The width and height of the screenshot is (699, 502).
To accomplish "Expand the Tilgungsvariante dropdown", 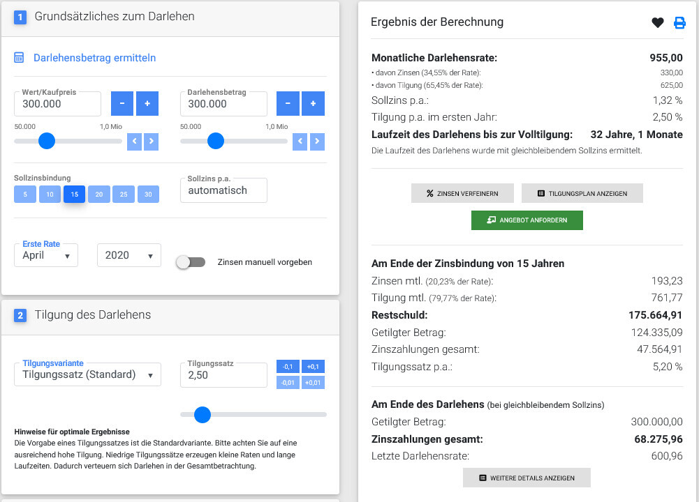I will [x=87, y=374].
